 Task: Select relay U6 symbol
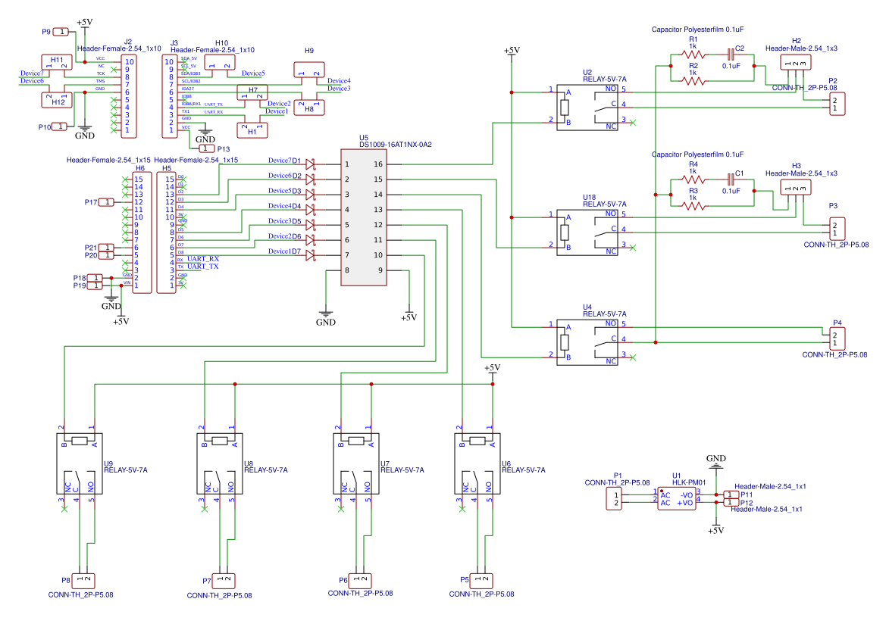coord(477,464)
